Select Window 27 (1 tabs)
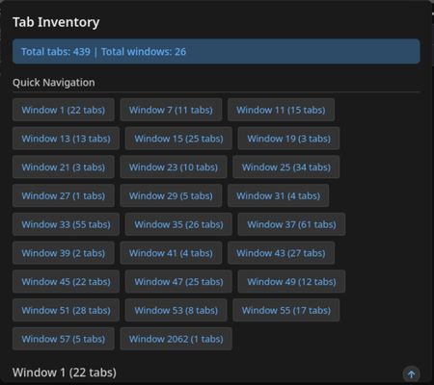 64,195
